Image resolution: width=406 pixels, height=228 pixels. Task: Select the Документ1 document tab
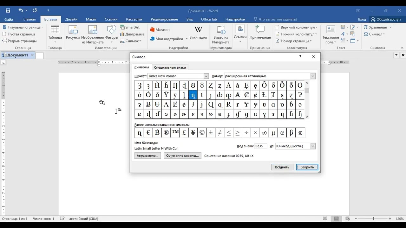[x=17, y=55]
